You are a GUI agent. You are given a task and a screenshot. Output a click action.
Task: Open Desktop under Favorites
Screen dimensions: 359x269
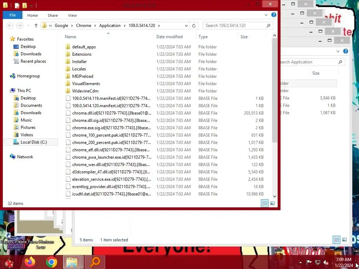point(28,47)
